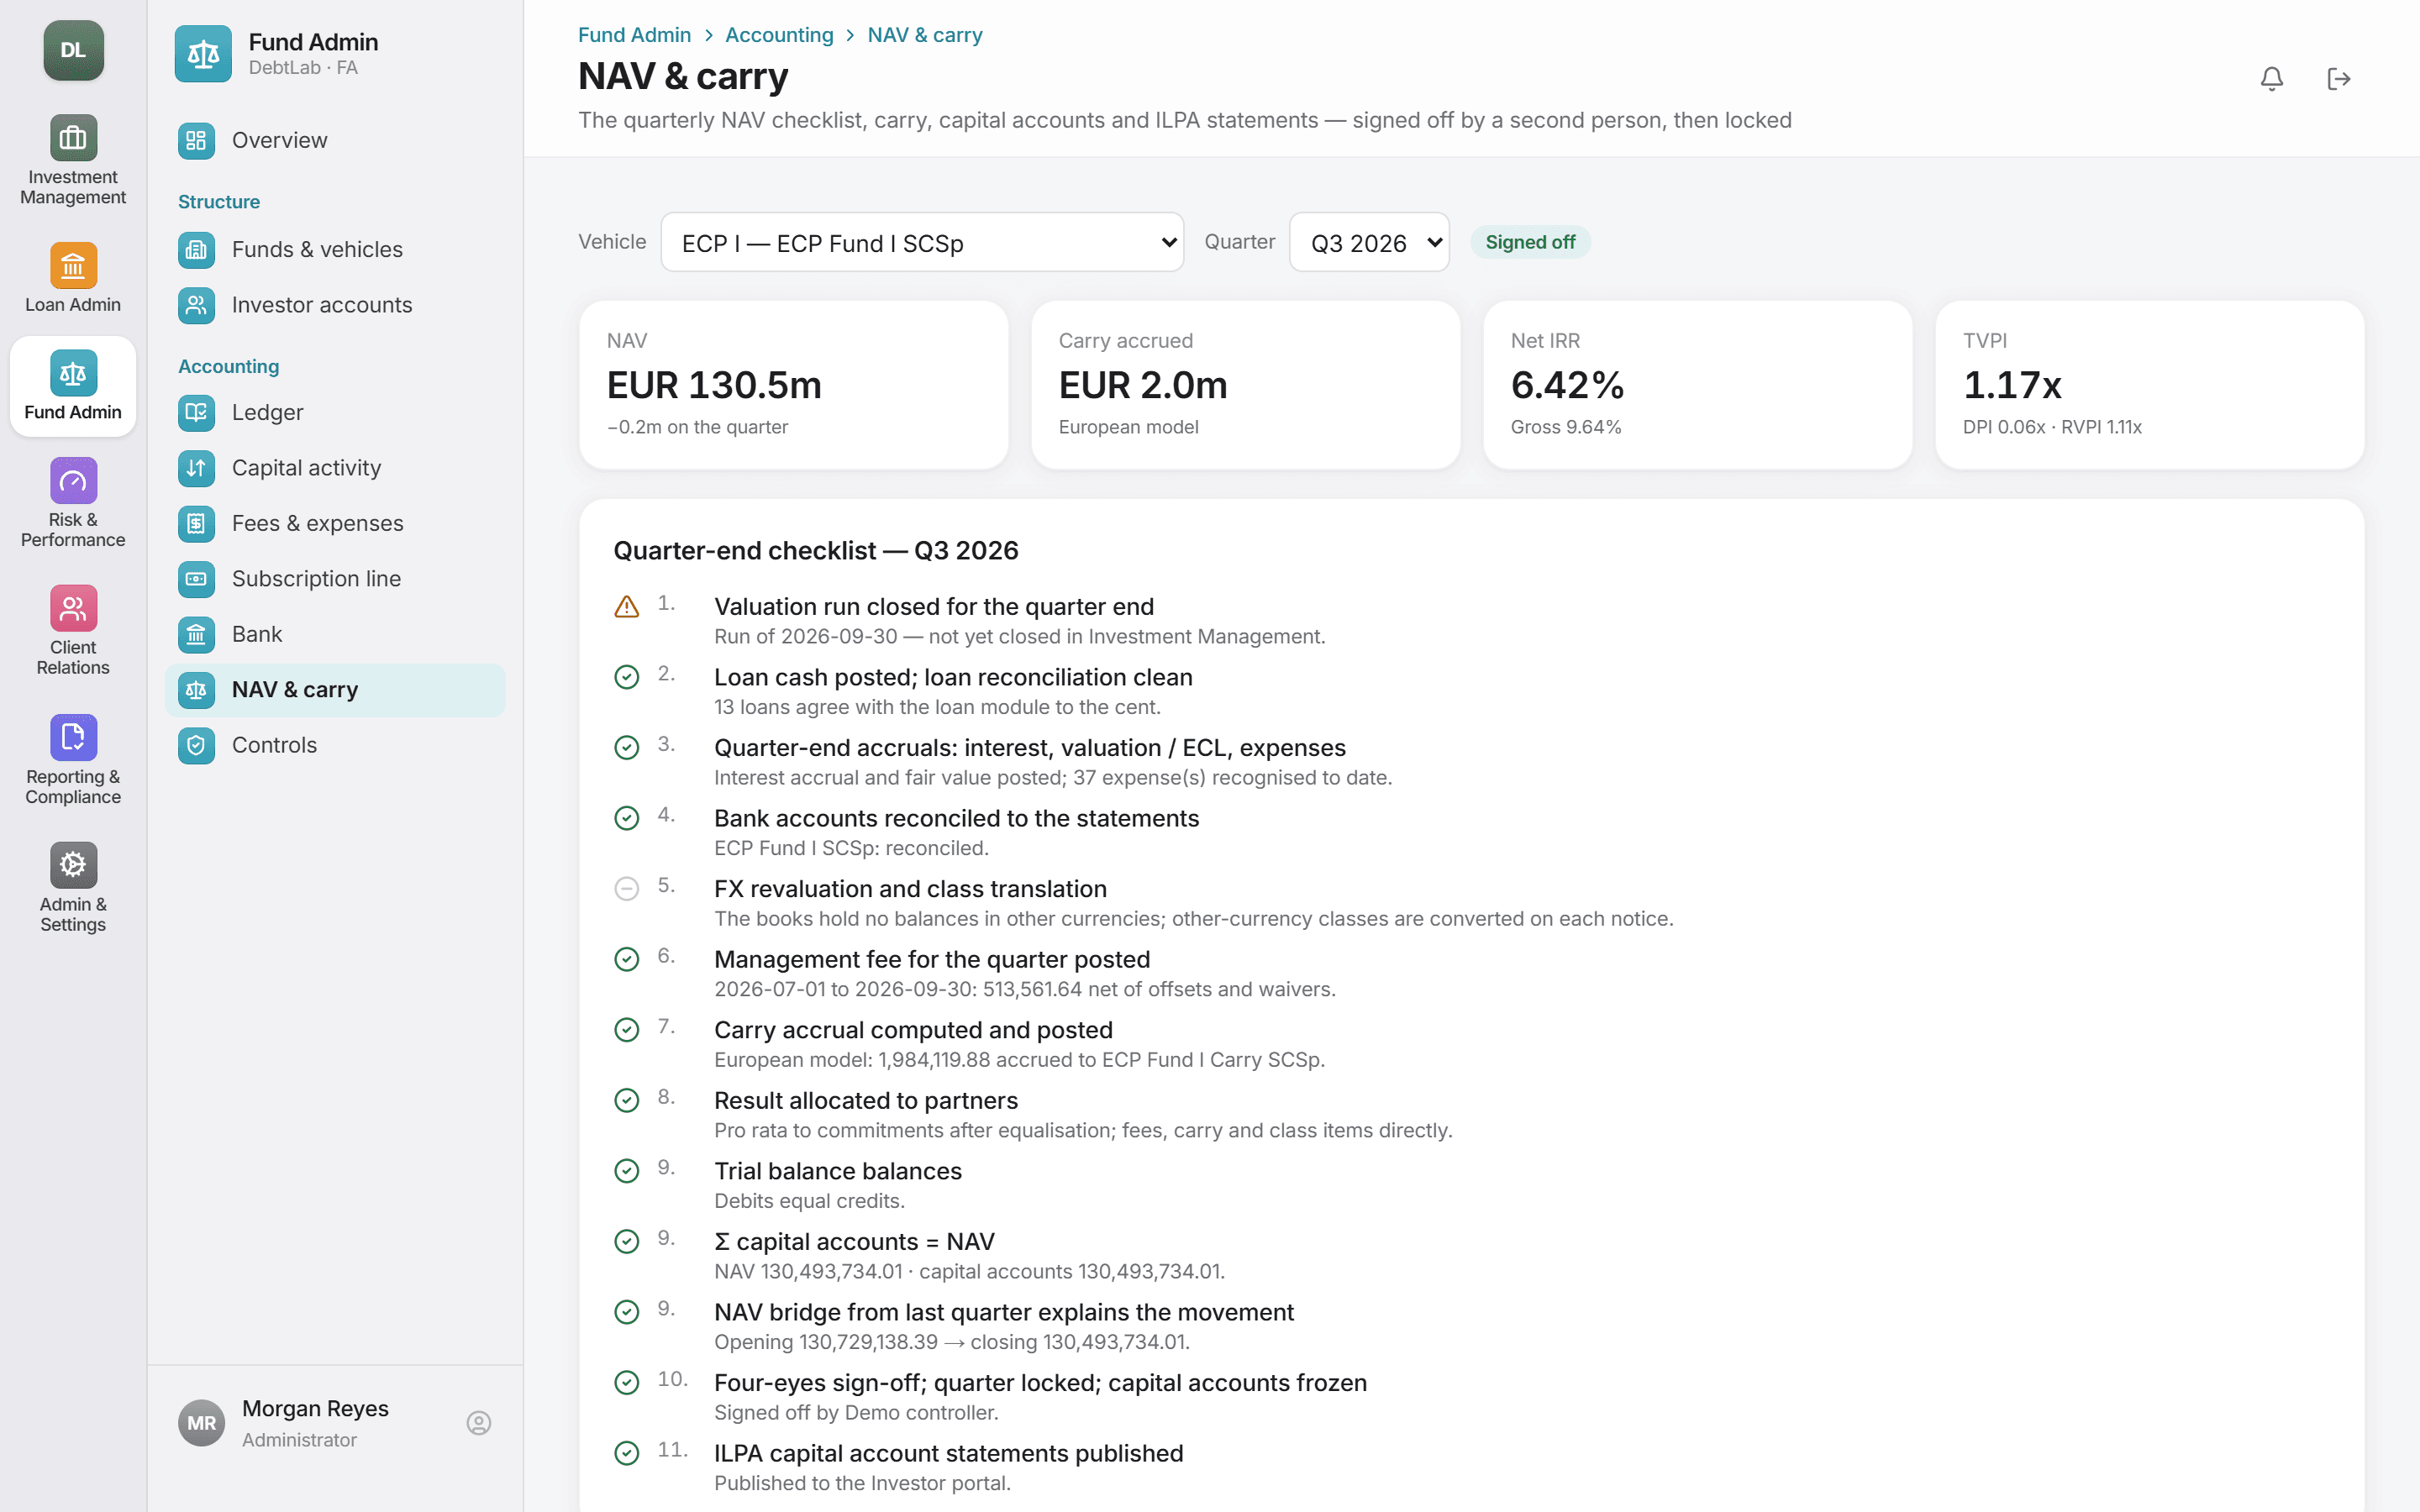
Task: Click the skipped icon on FX revaluation item
Action: (x=626, y=889)
